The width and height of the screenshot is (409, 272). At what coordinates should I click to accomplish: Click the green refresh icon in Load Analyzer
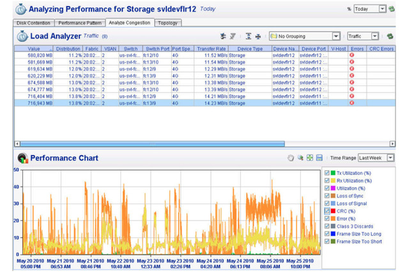tap(390, 36)
